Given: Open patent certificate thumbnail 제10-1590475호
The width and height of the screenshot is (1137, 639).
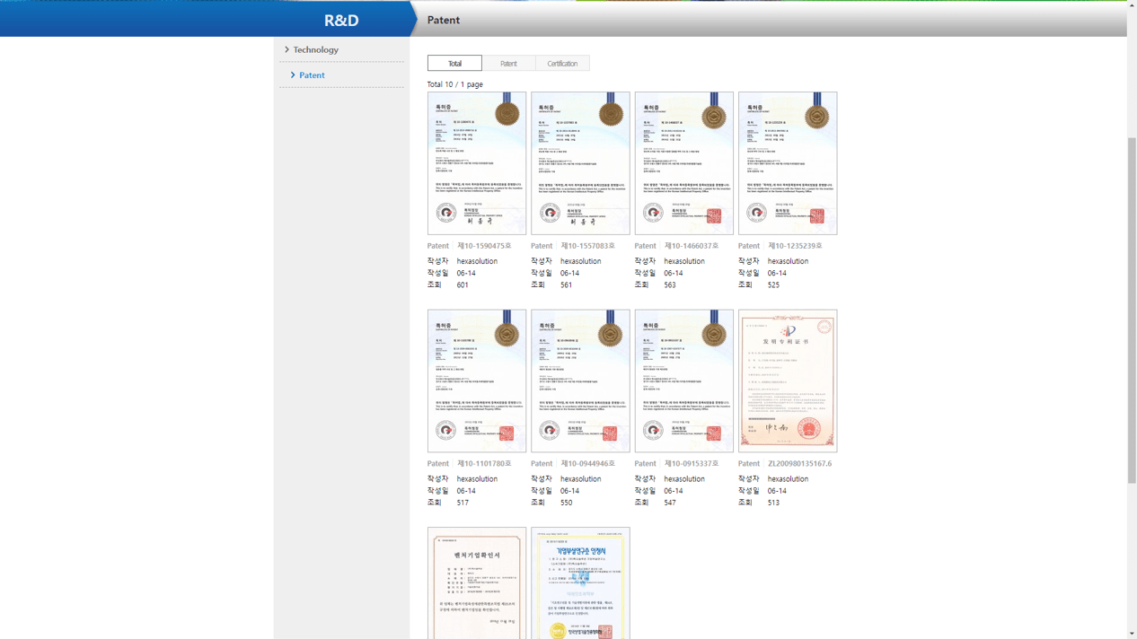Looking at the screenshot, I should click(x=477, y=163).
